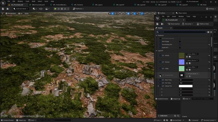Image resolution: width=218 pixels, height=122 pixels.
Task: Open the Blueprints toolbar menu
Action: tap(41, 9)
